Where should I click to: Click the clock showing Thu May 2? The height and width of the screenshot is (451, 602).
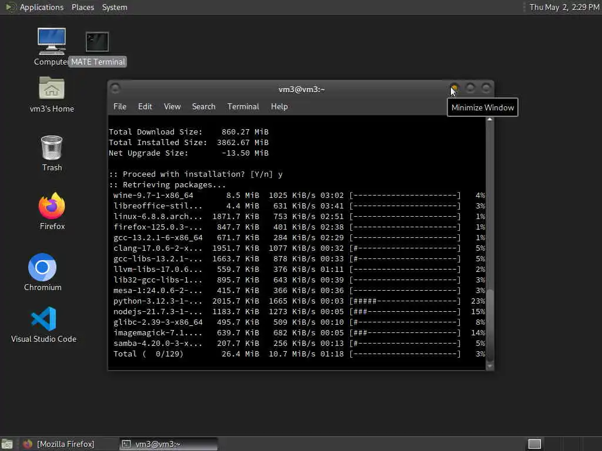[x=564, y=7]
